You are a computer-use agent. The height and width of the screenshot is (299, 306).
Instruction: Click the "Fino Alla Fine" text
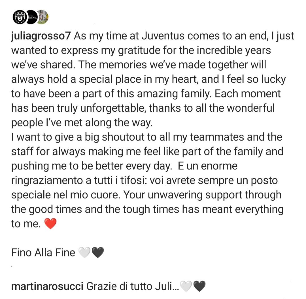[43, 253]
